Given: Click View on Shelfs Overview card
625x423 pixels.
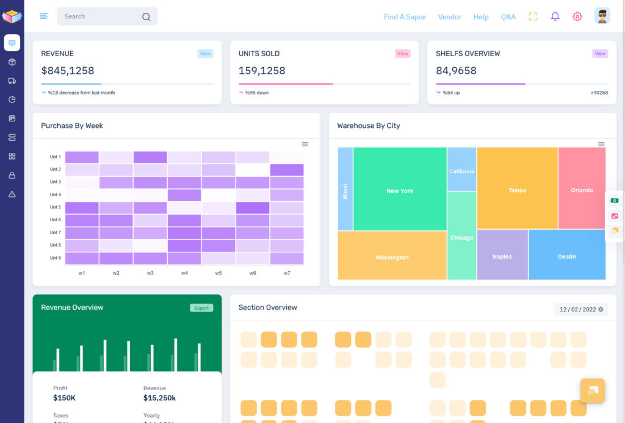Looking at the screenshot, I should (600, 53).
